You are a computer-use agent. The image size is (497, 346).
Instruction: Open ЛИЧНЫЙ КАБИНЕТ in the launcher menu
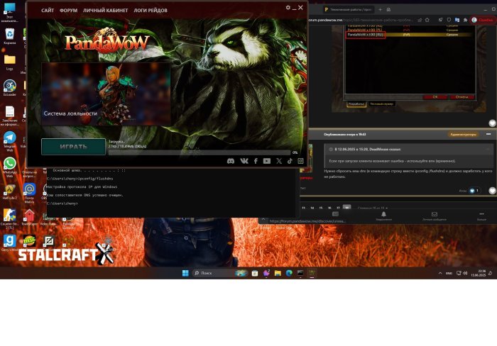[105, 11]
